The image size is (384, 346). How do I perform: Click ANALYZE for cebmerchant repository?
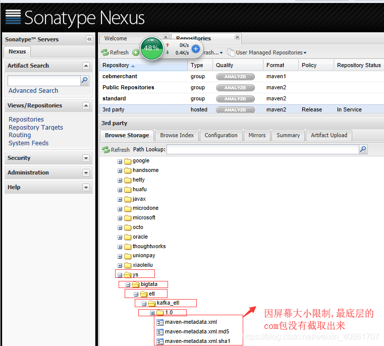[235, 77]
